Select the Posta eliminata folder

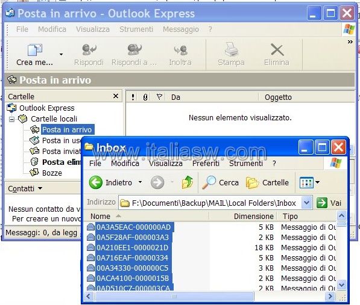(x=62, y=162)
